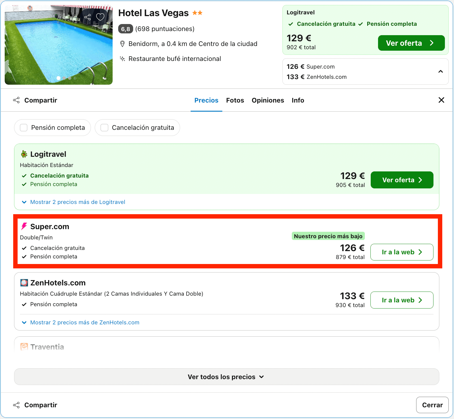The width and height of the screenshot is (454, 419).
Task: Click the share icon on the hotel photo
Action: tap(87, 17)
